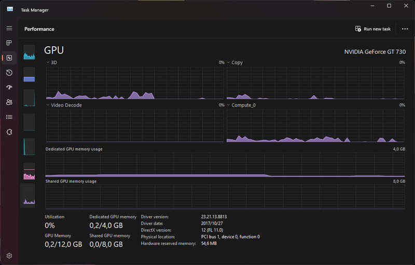415x265 pixels.
Task: Select the Memory thumbnail with blue bar
Action: pos(29,74)
